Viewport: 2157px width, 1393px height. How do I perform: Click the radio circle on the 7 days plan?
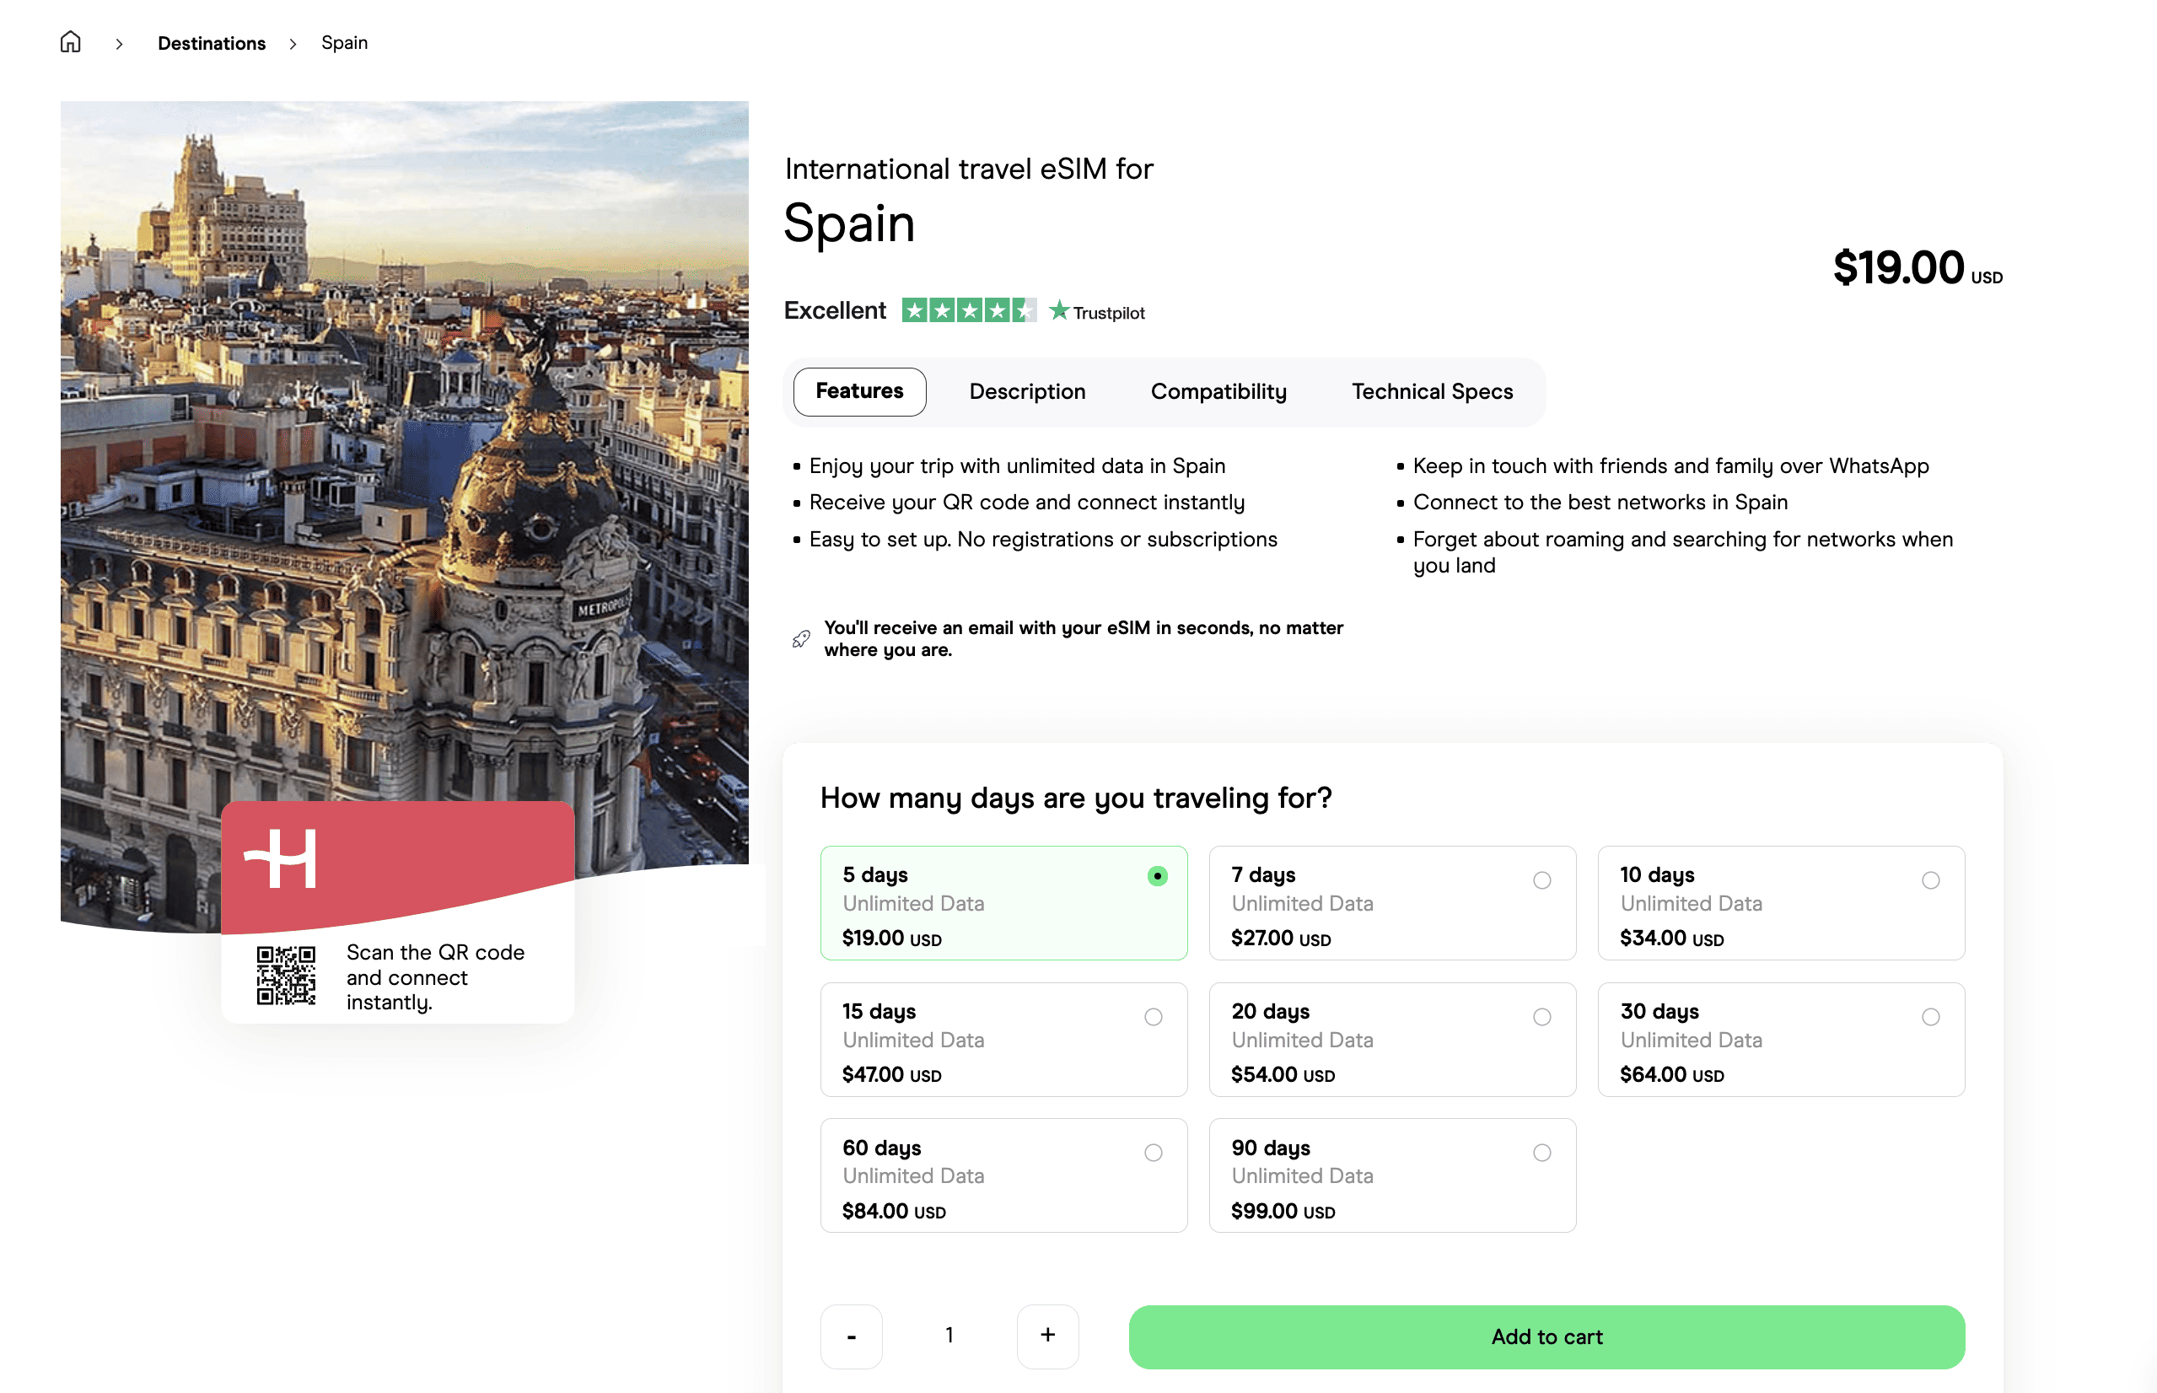[x=1541, y=879]
